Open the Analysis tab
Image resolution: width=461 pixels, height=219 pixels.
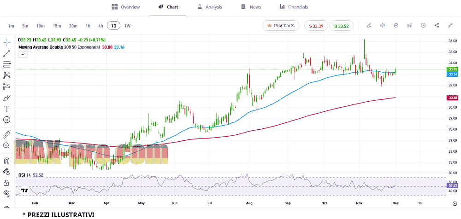[x=210, y=7]
